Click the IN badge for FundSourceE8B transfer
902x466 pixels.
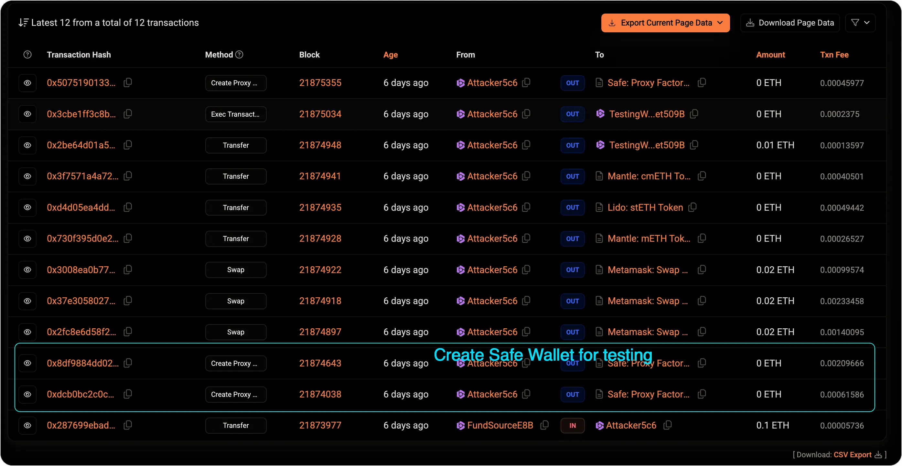pos(573,426)
